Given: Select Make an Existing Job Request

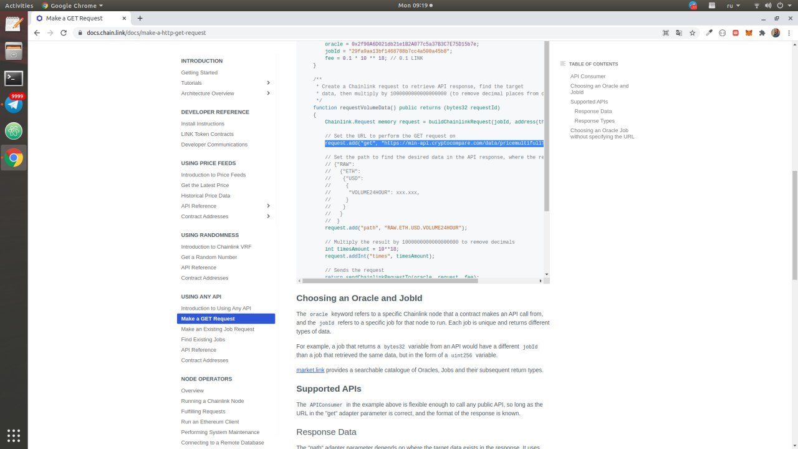Looking at the screenshot, I should coord(218,329).
